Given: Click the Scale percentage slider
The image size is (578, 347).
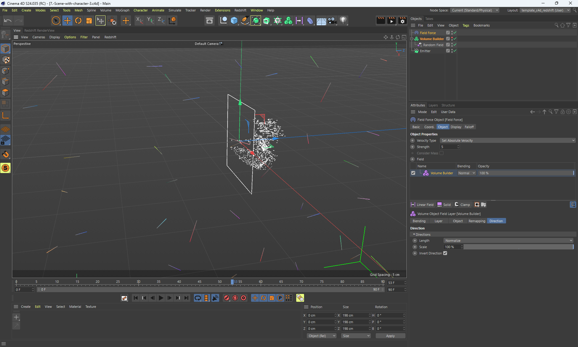Looking at the screenshot, I should [518, 247].
